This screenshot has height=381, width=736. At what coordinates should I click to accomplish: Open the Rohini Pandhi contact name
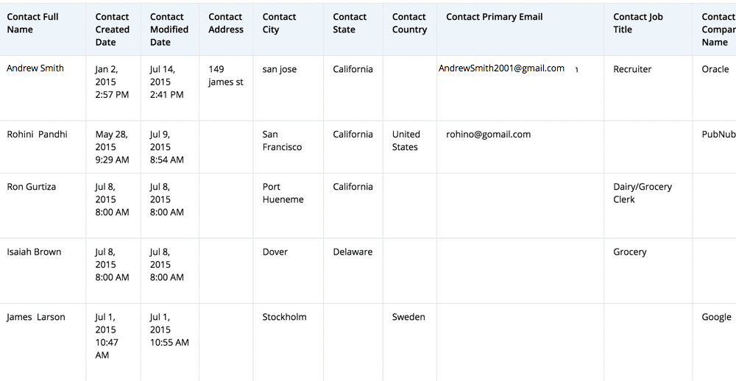(37, 135)
